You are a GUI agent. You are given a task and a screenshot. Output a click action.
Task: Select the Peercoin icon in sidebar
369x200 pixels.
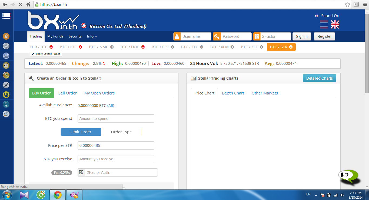click(x=6, y=75)
